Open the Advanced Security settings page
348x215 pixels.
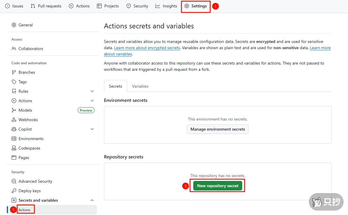35,181
